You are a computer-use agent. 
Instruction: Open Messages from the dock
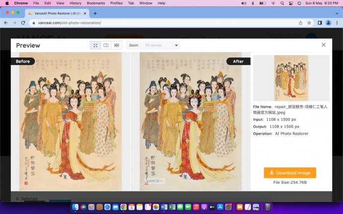180,207
